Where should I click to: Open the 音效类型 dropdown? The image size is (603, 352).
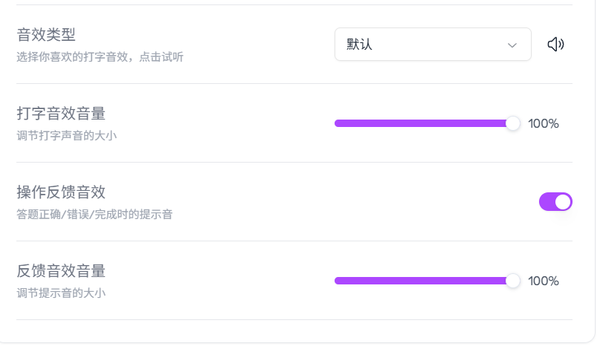pyautogui.click(x=432, y=45)
